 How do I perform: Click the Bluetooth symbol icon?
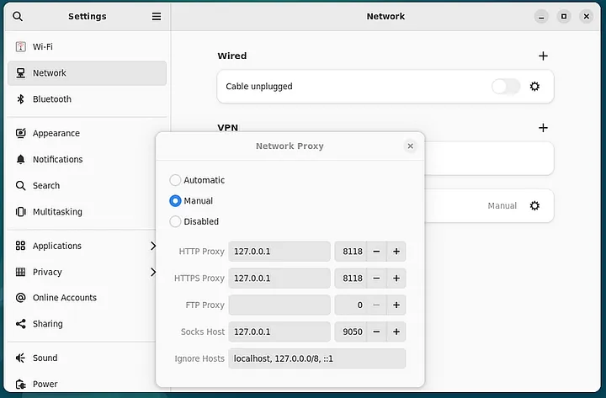20,99
